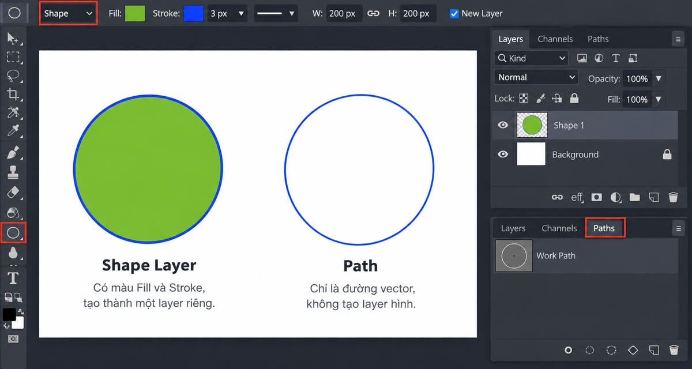
Task: Switch to Paths tab in upper panel
Action: [598, 39]
